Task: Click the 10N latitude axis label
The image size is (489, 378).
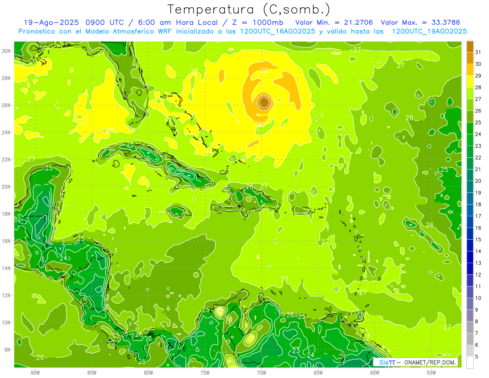Action: (x=7, y=323)
